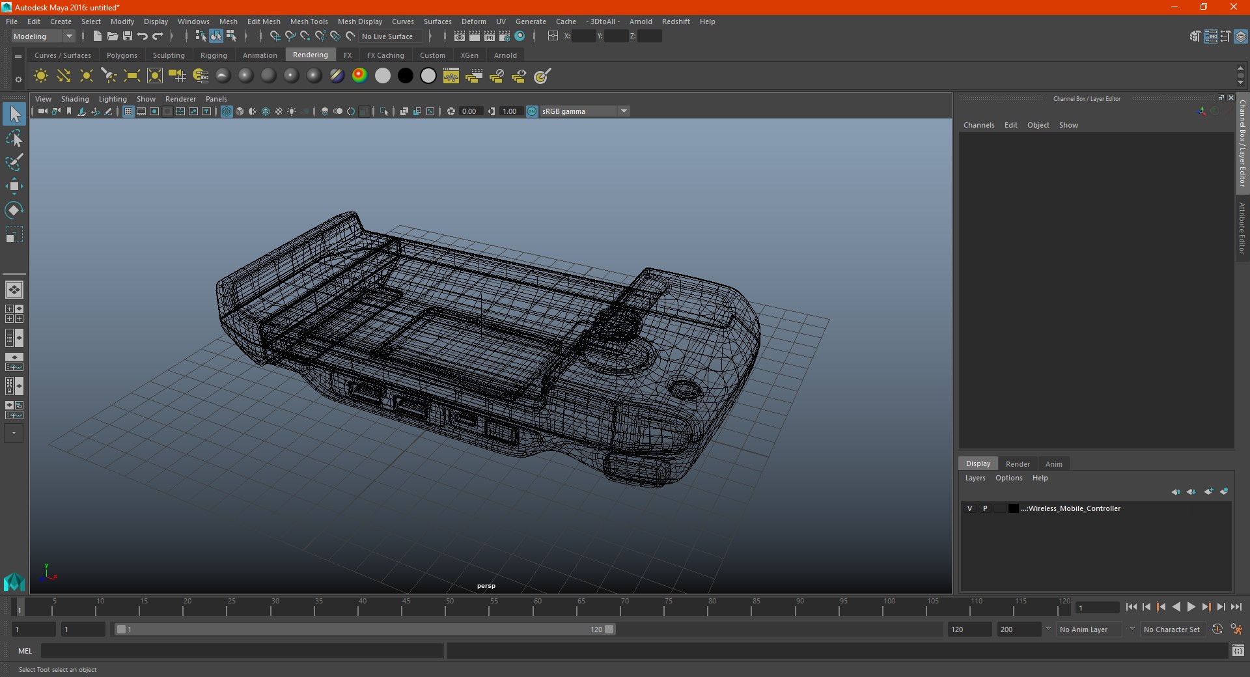The height and width of the screenshot is (677, 1250).
Task: Open the Edit Mesh menu
Action: 264,21
